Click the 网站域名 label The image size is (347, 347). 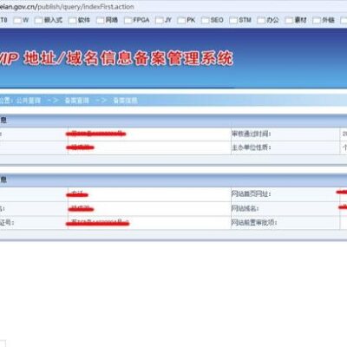pyautogui.click(x=245, y=208)
